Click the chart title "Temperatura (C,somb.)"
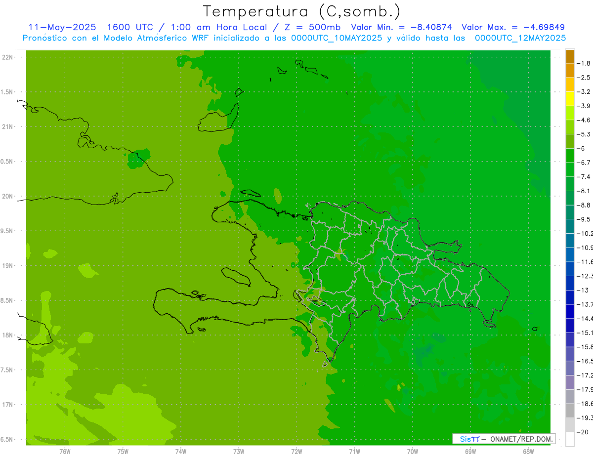Image resolution: width=593 pixels, height=458 pixels. click(301, 11)
